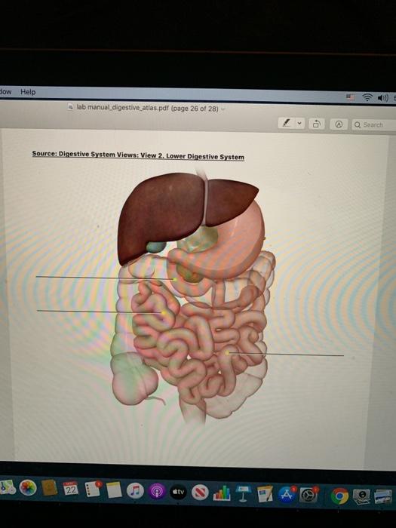Open News app from dock
The image size is (396, 528).
coord(200,493)
